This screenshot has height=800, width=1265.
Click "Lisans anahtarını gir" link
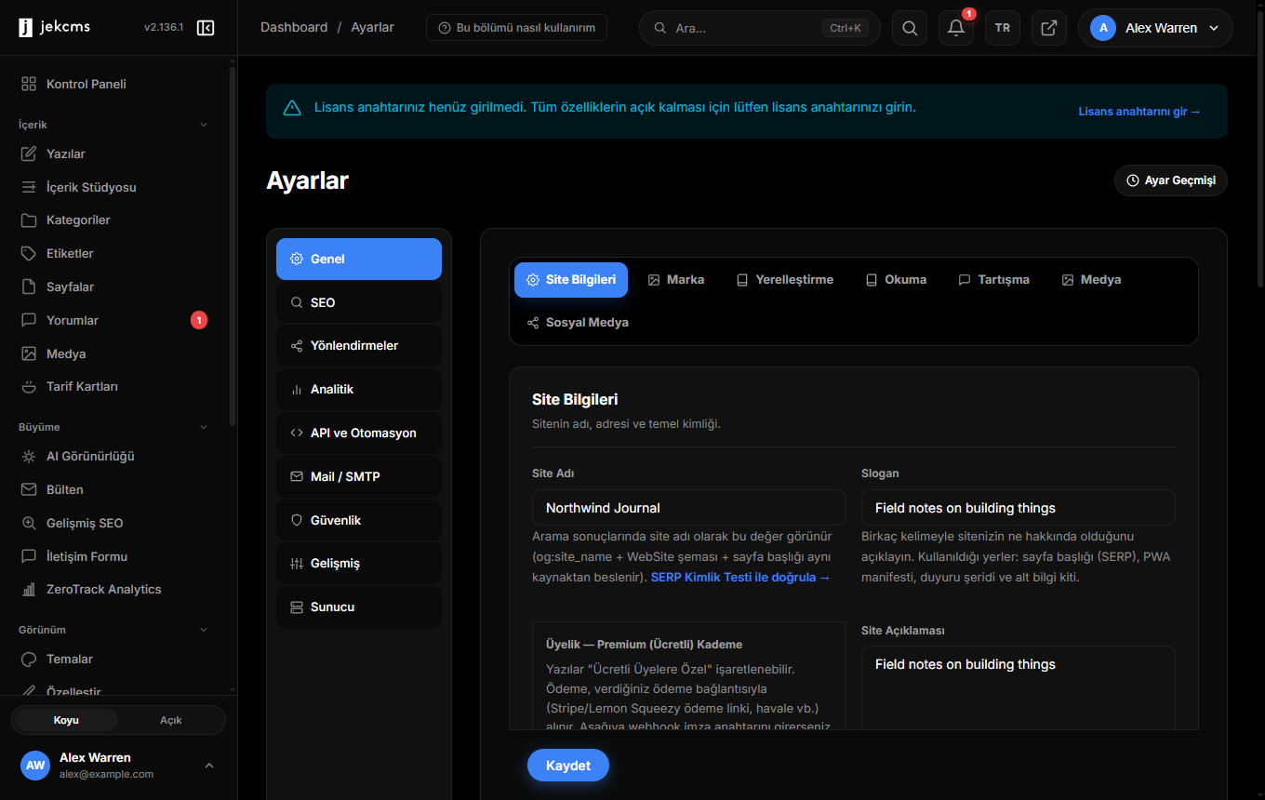tap(1139, 112)
